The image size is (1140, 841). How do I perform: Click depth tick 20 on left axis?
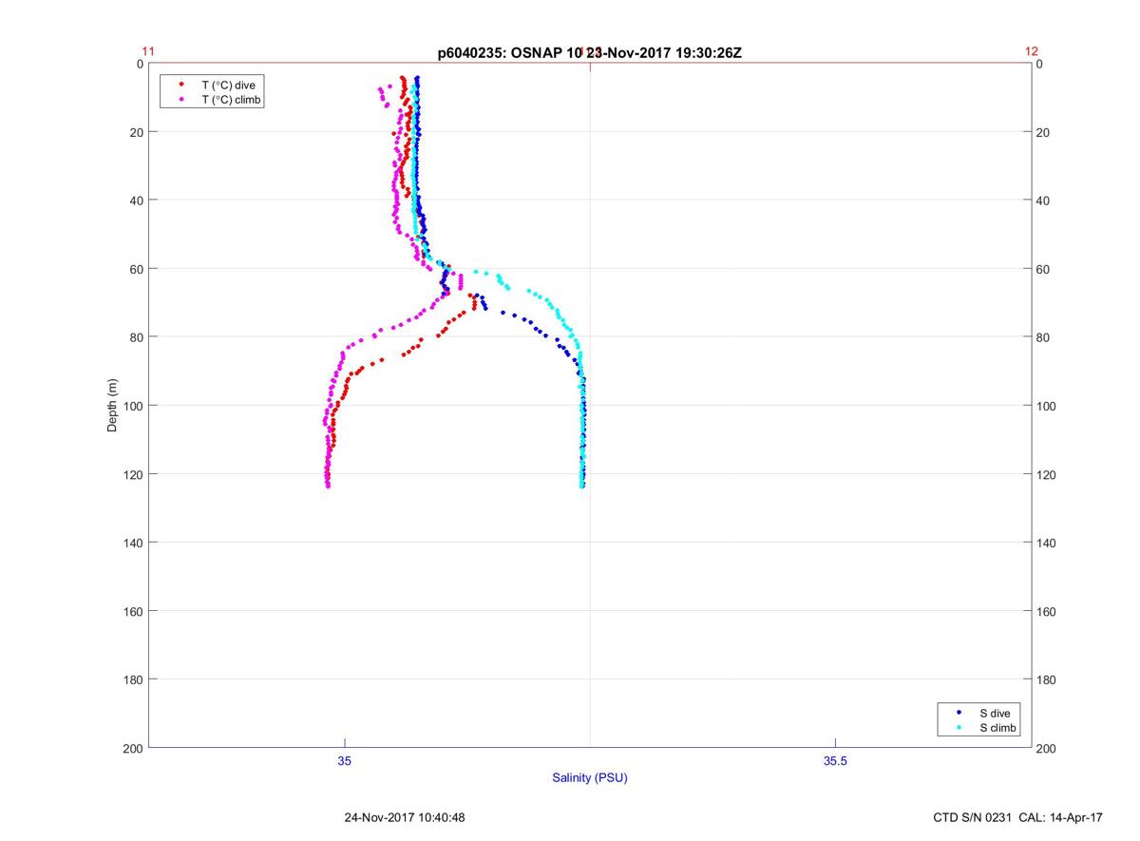[137, 132]
